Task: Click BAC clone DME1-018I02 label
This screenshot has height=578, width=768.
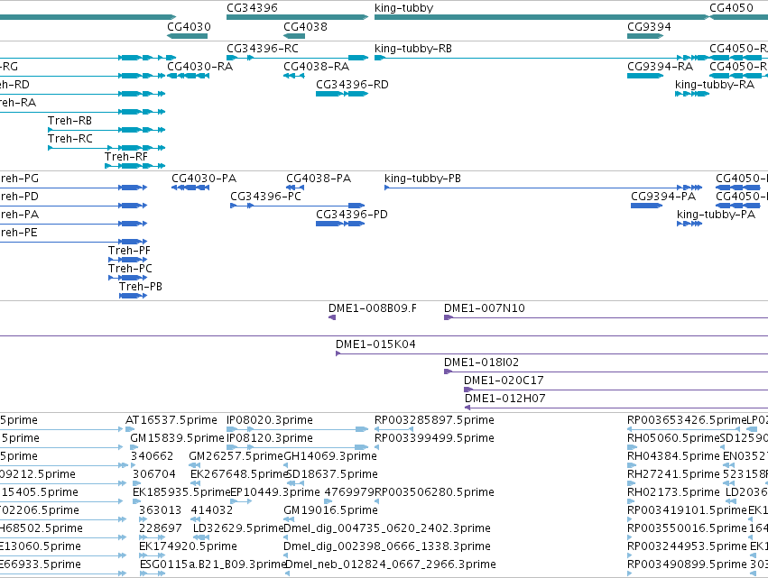Action: 481,362
